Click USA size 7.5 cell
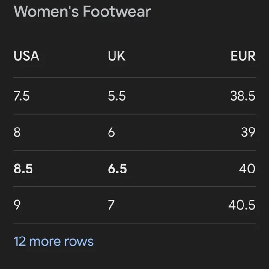The image size is (269, 269). [x=22, y=96]
